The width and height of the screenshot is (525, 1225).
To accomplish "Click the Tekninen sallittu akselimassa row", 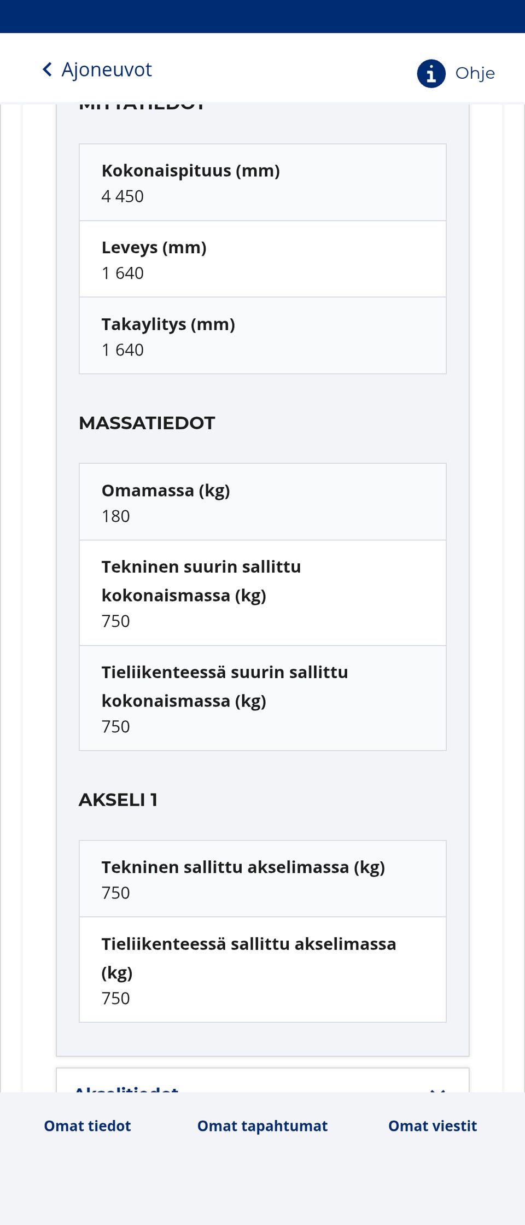I will (x=262, y=878).
